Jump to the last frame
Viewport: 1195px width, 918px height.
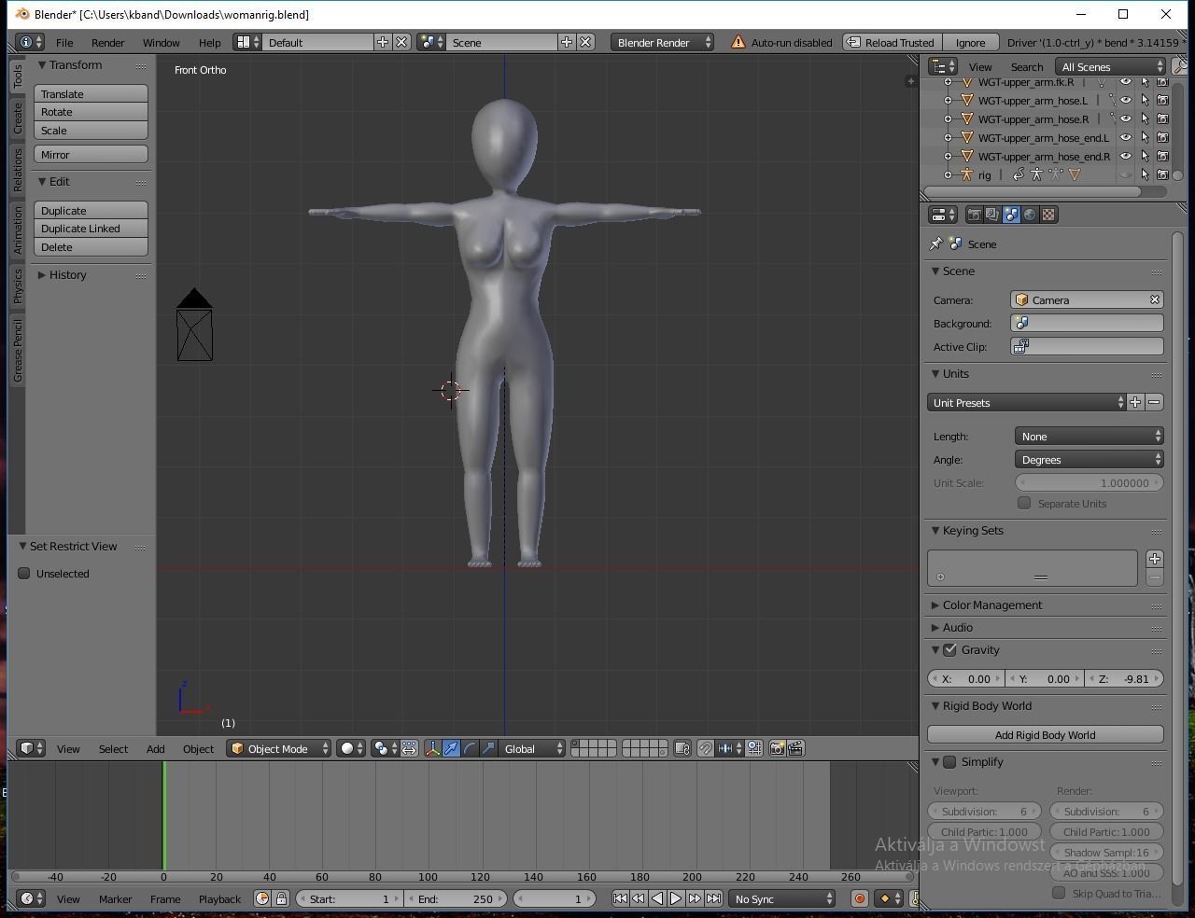coord(713,898)
